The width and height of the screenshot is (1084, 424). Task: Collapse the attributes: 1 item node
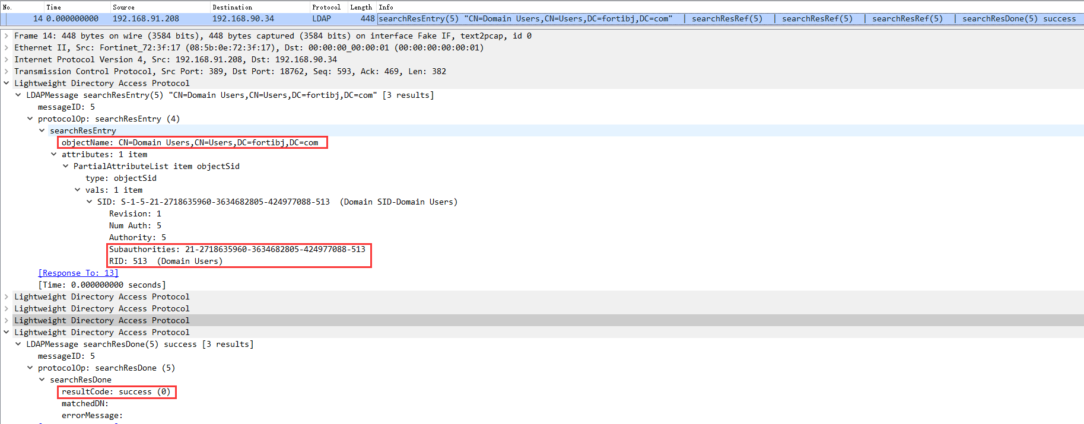pyautogui.click(x=54, y=154)
